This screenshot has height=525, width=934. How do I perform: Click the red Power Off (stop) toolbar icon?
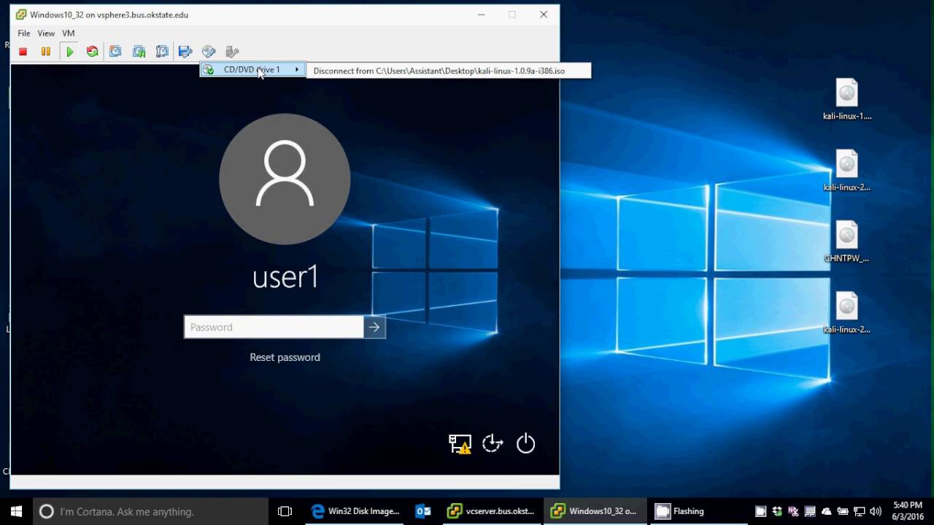(x=23, y=52)
